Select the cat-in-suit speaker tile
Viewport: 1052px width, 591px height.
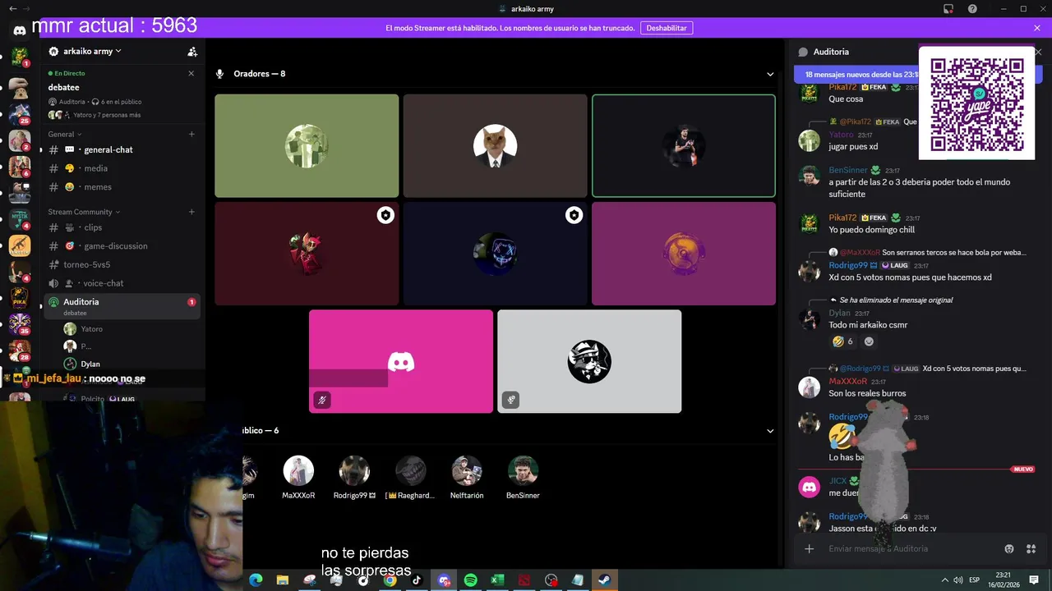(x=495, y=146)
